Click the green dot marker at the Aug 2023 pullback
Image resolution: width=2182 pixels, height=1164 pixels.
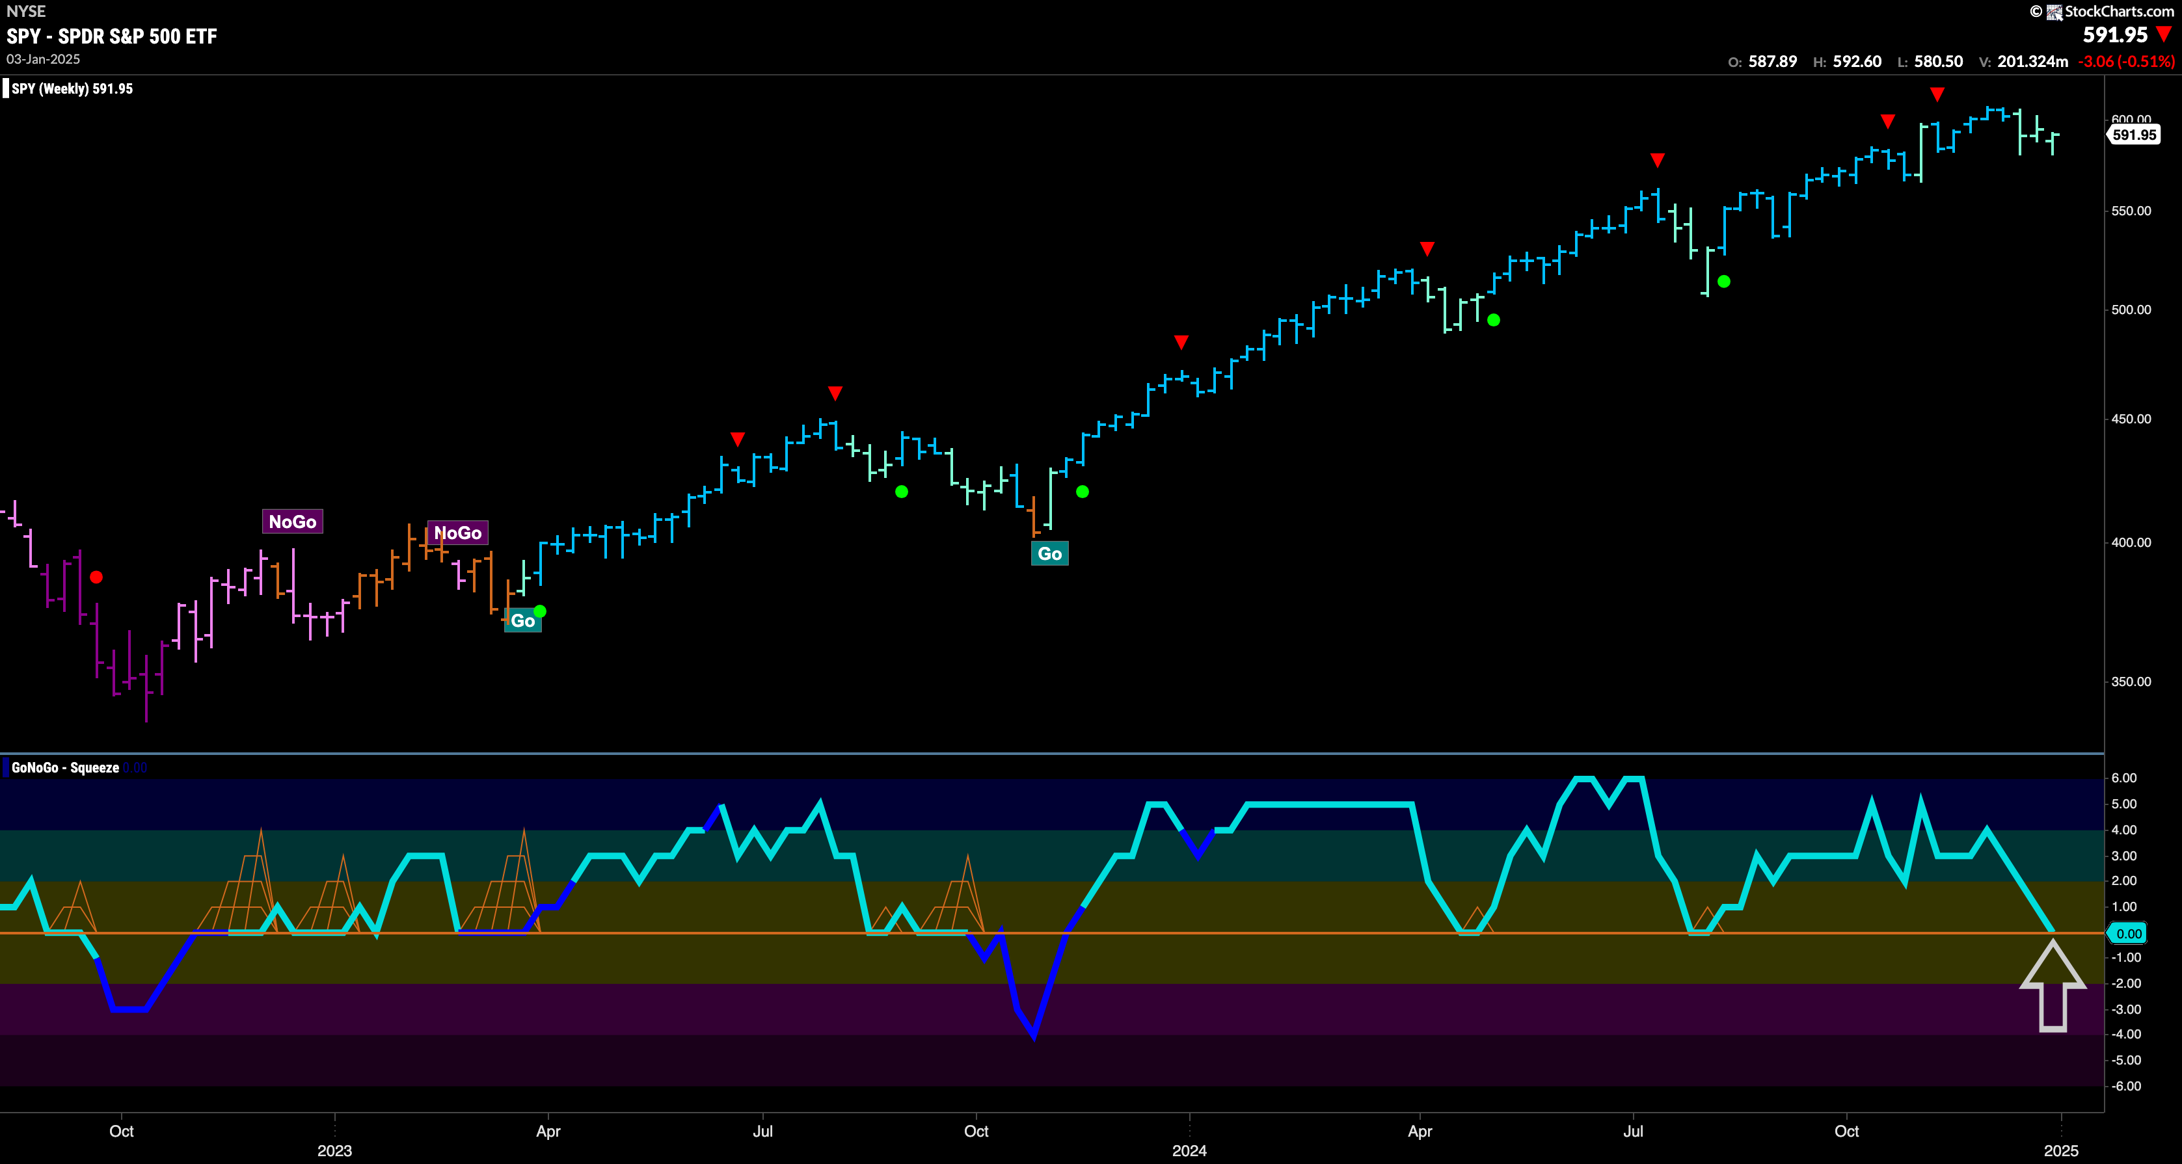(901, 492)
